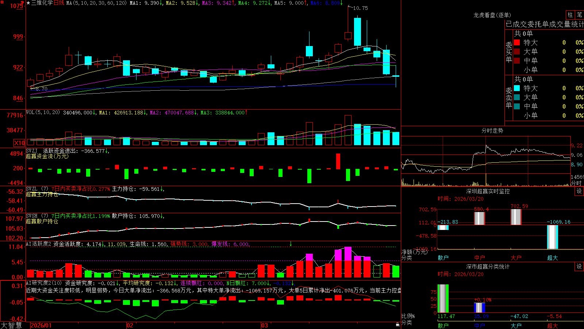Screen dimensions: 584x329
Task: Click the 已成交委托单成交量统计 header
Action: tap(545, 24)
